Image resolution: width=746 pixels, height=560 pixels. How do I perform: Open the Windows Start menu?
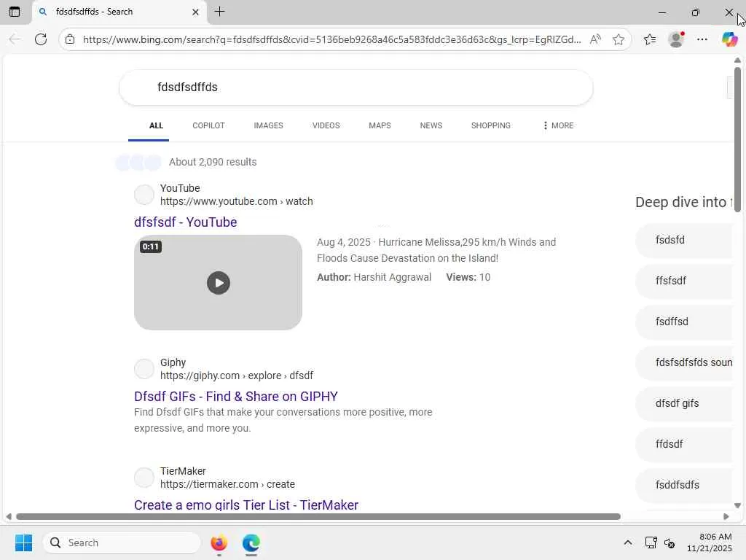pyautogui.click(x=23, y=542)
